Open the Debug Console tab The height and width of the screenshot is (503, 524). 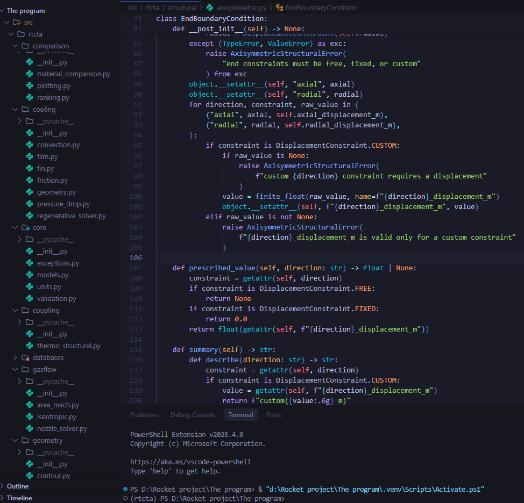193,415
